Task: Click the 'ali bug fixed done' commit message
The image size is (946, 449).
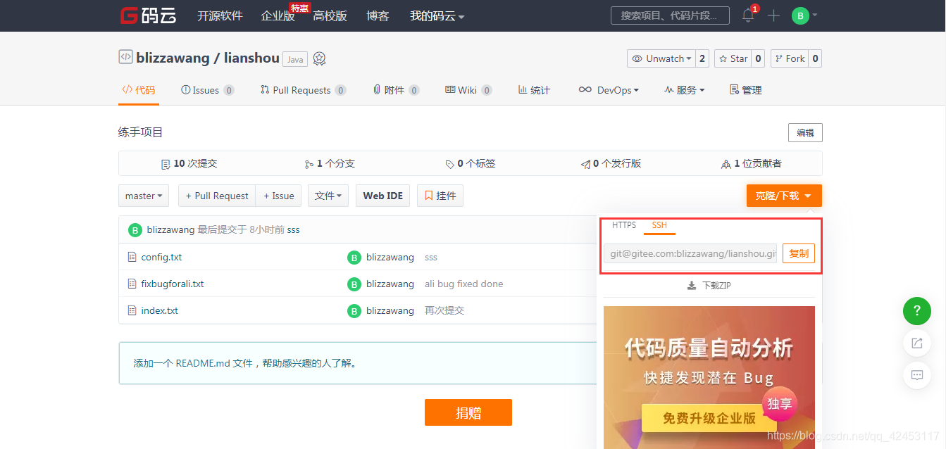Action: (464, 284)
